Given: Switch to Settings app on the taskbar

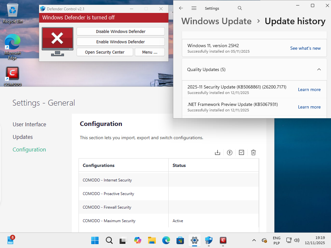Looking at the screenshot, I should tap(194, 240).
